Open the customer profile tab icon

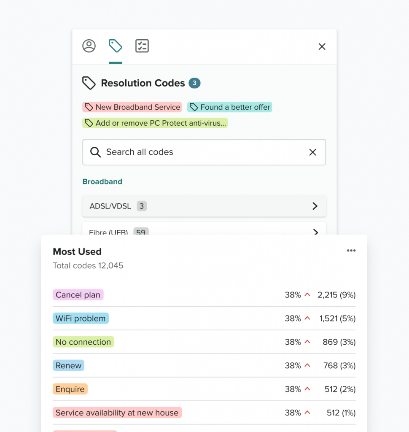point(89,46)
